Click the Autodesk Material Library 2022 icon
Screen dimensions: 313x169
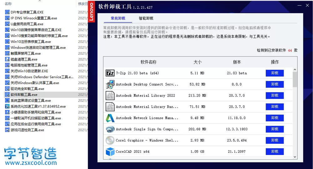pyautogui.click(x=110, y=96)
